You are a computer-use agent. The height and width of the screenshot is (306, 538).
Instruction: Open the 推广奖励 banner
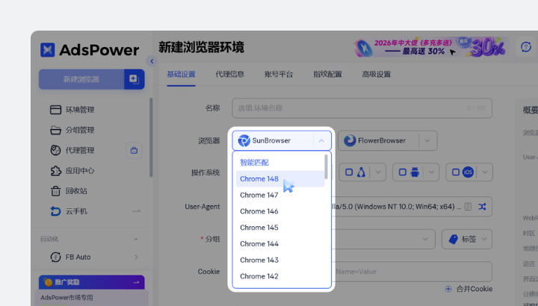pos(92,282)
